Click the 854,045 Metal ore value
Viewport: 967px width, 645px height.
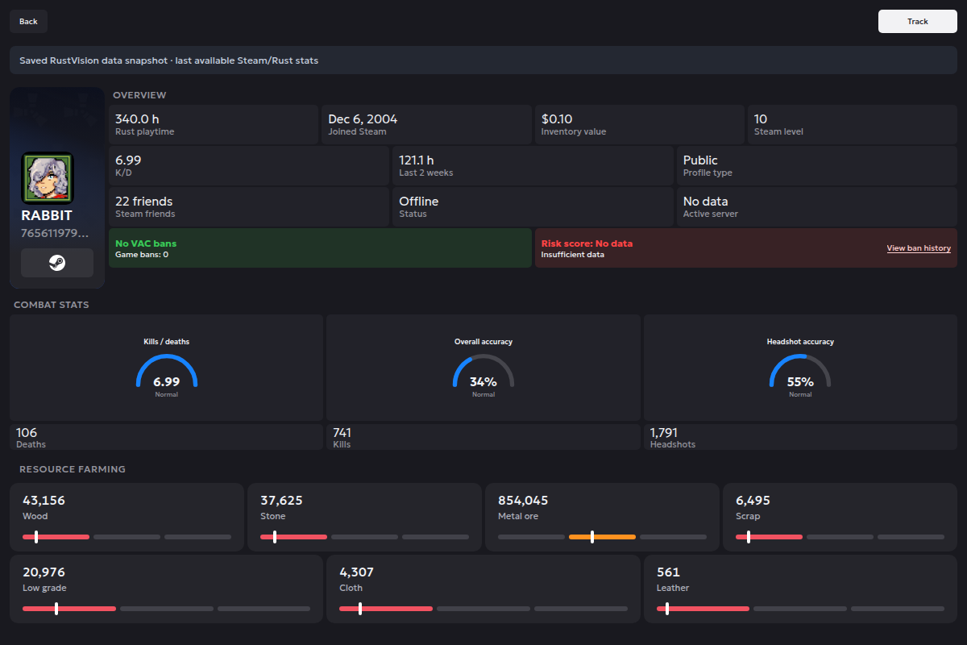click(523, 501)
